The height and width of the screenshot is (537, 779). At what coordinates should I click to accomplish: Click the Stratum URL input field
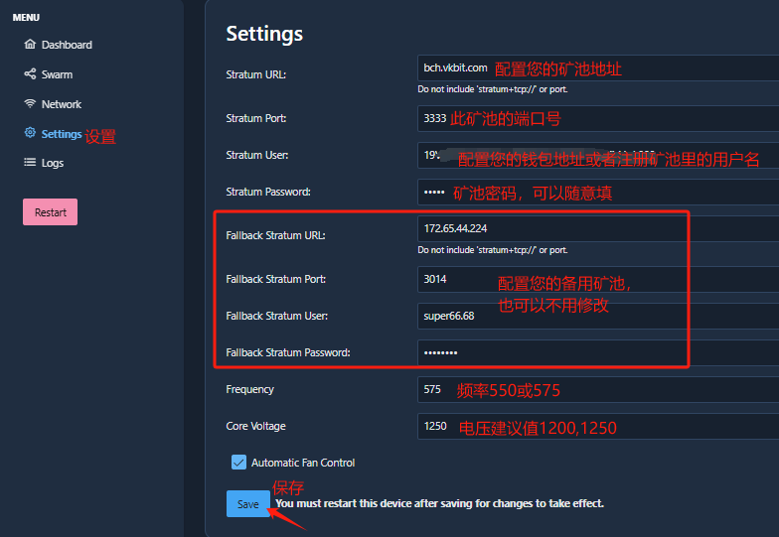click(x=596, y=67)
